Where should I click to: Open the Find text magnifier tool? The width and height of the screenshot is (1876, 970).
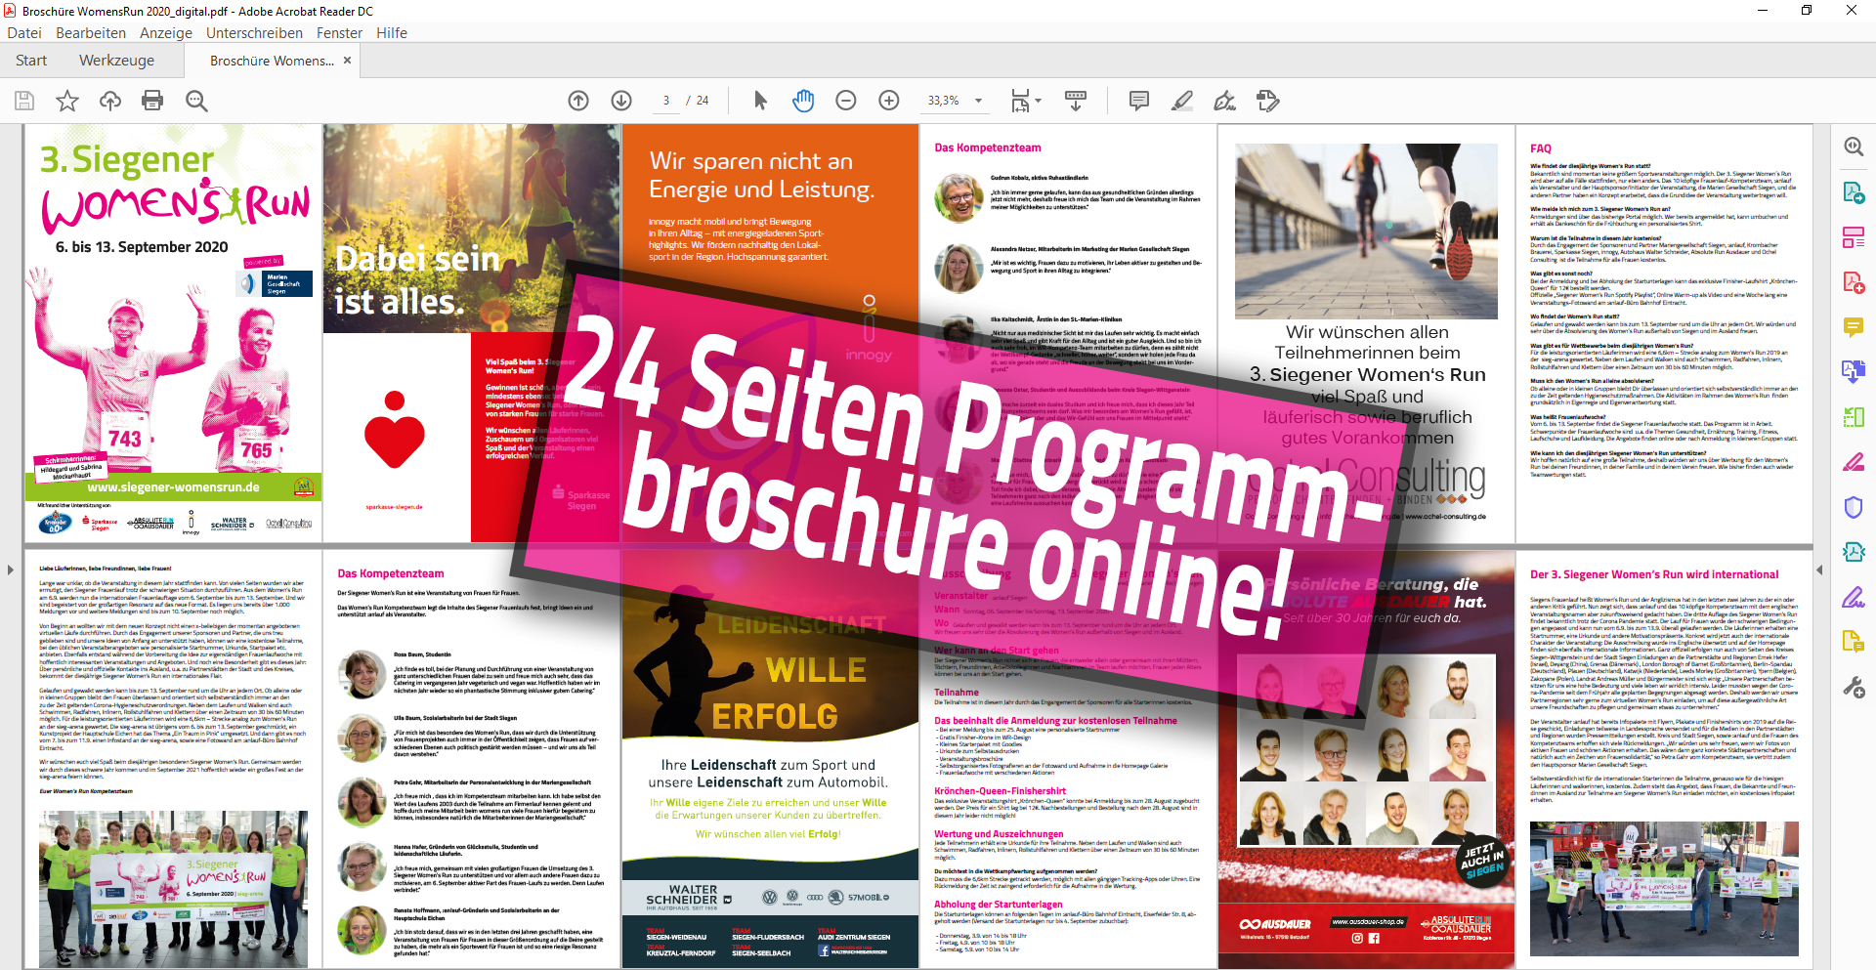196,101
